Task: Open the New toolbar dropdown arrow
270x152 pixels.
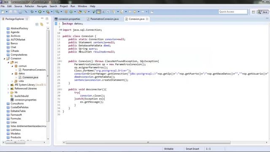Action: 7,12
